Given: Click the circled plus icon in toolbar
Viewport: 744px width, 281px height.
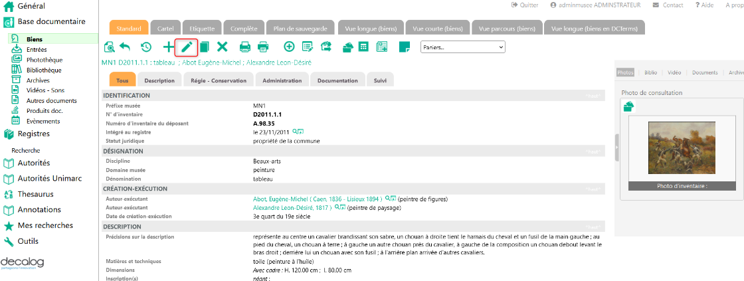Looking at the screenshot, I should tap(289, 47).
